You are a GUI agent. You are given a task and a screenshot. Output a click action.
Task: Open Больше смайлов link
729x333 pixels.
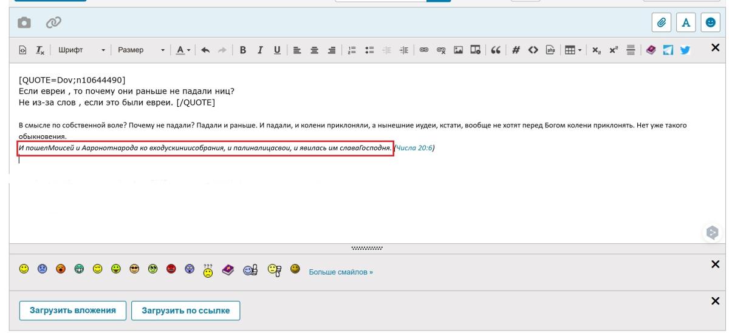[341, 272]
